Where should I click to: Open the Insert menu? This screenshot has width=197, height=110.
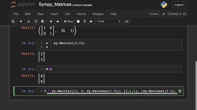(54, 14)
